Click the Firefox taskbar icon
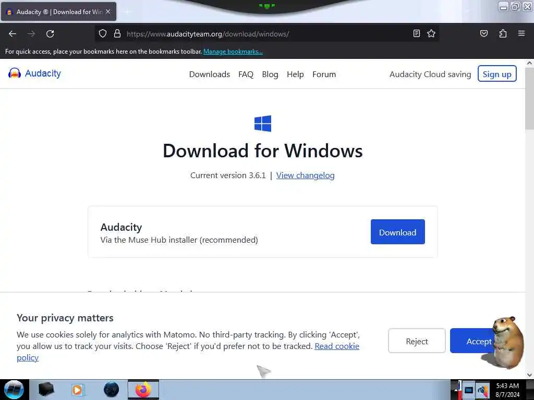534x400 pixels. pos(143,390)
